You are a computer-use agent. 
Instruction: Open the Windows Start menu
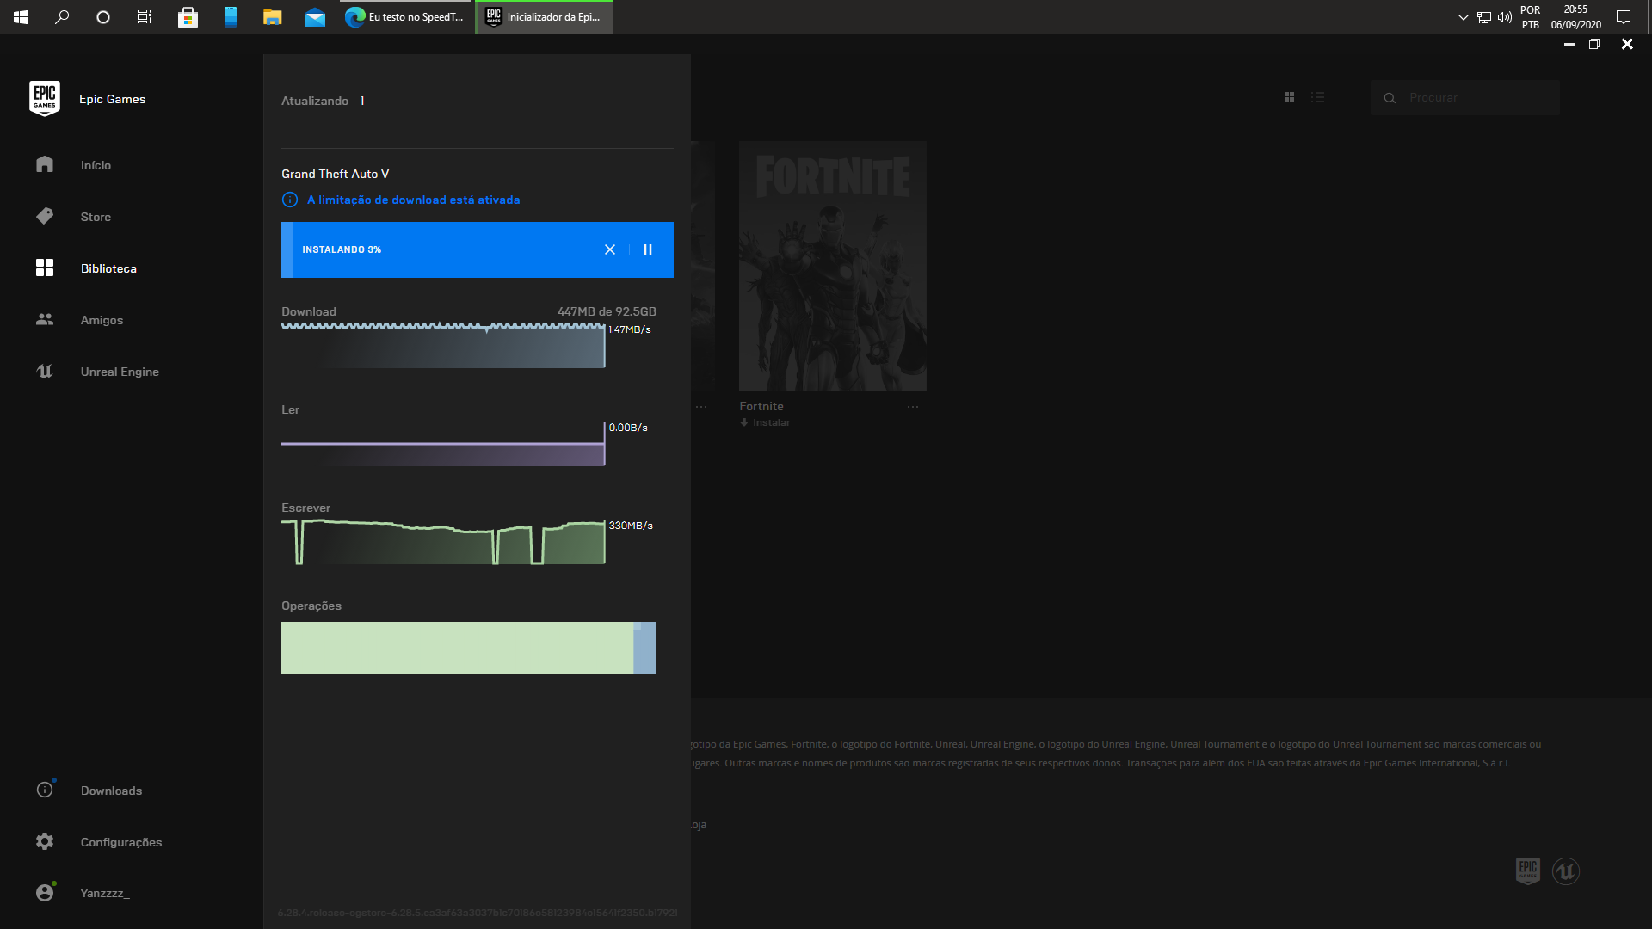(x=21, y=17)
